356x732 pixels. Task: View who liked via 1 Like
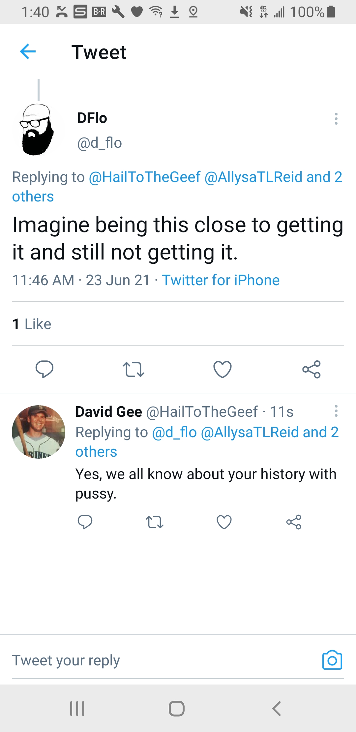32,324
